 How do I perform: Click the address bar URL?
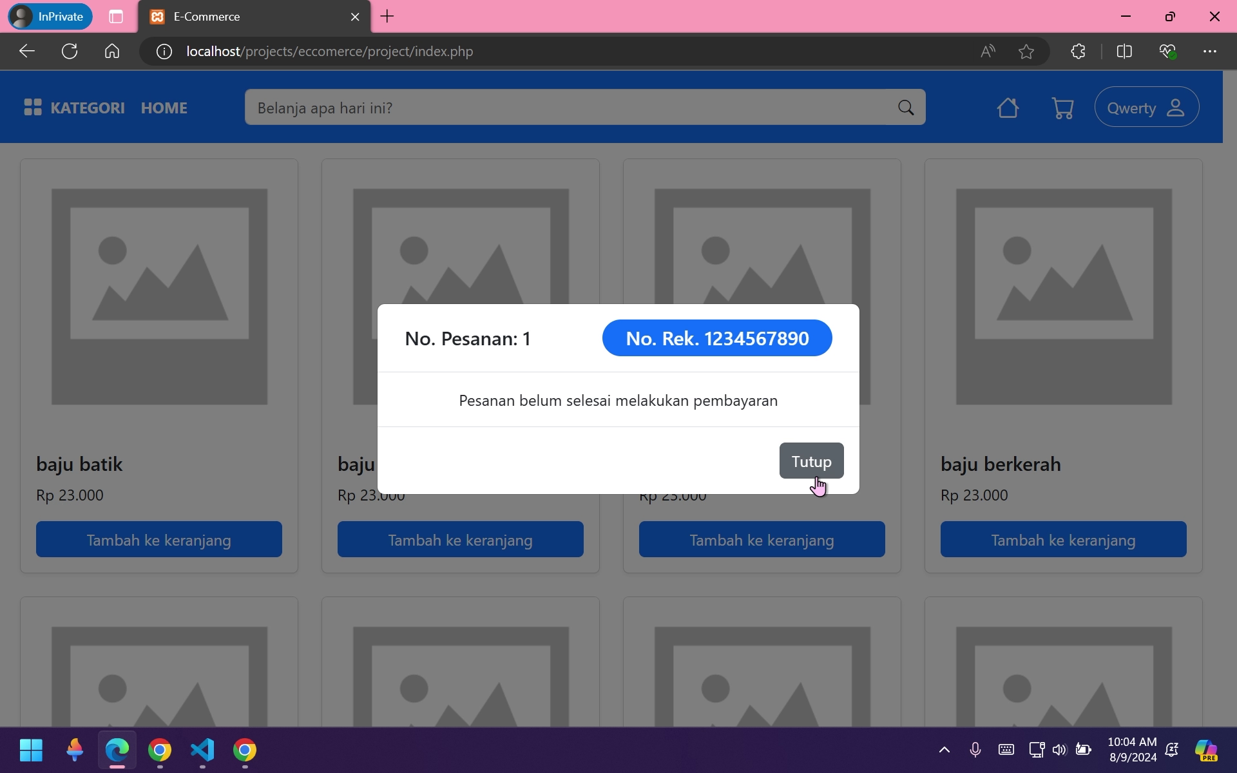pyautogui.click(x=330, y=52)
